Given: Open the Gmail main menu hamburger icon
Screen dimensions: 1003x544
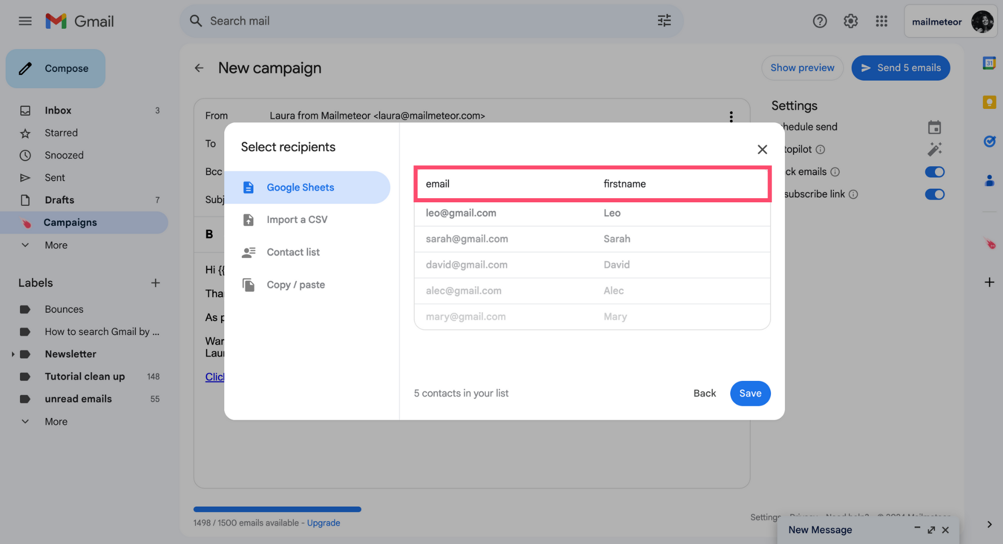Looking at the screenshot, I should pos(25,21).
